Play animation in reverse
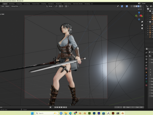 (x=60, y=107)
